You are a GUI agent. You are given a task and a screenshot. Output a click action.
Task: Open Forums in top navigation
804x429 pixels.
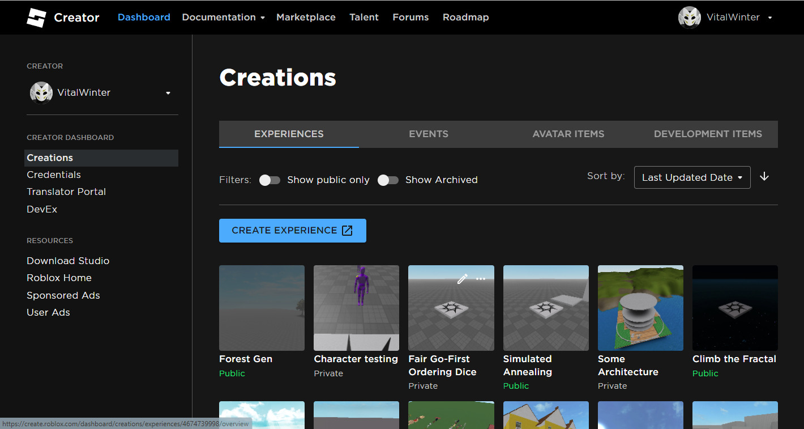click(x=410, y=18)
